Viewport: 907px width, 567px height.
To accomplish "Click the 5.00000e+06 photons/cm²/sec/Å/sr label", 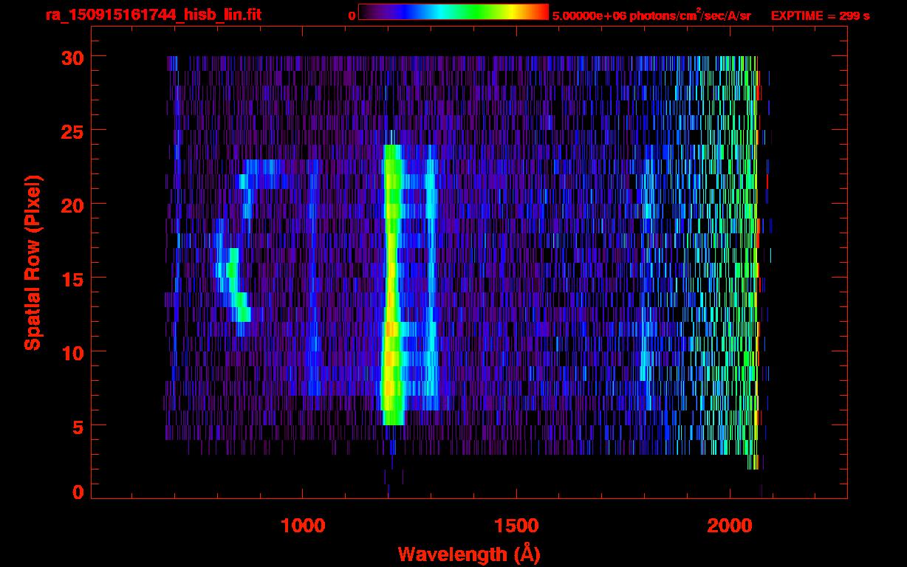I will [651, 15].
